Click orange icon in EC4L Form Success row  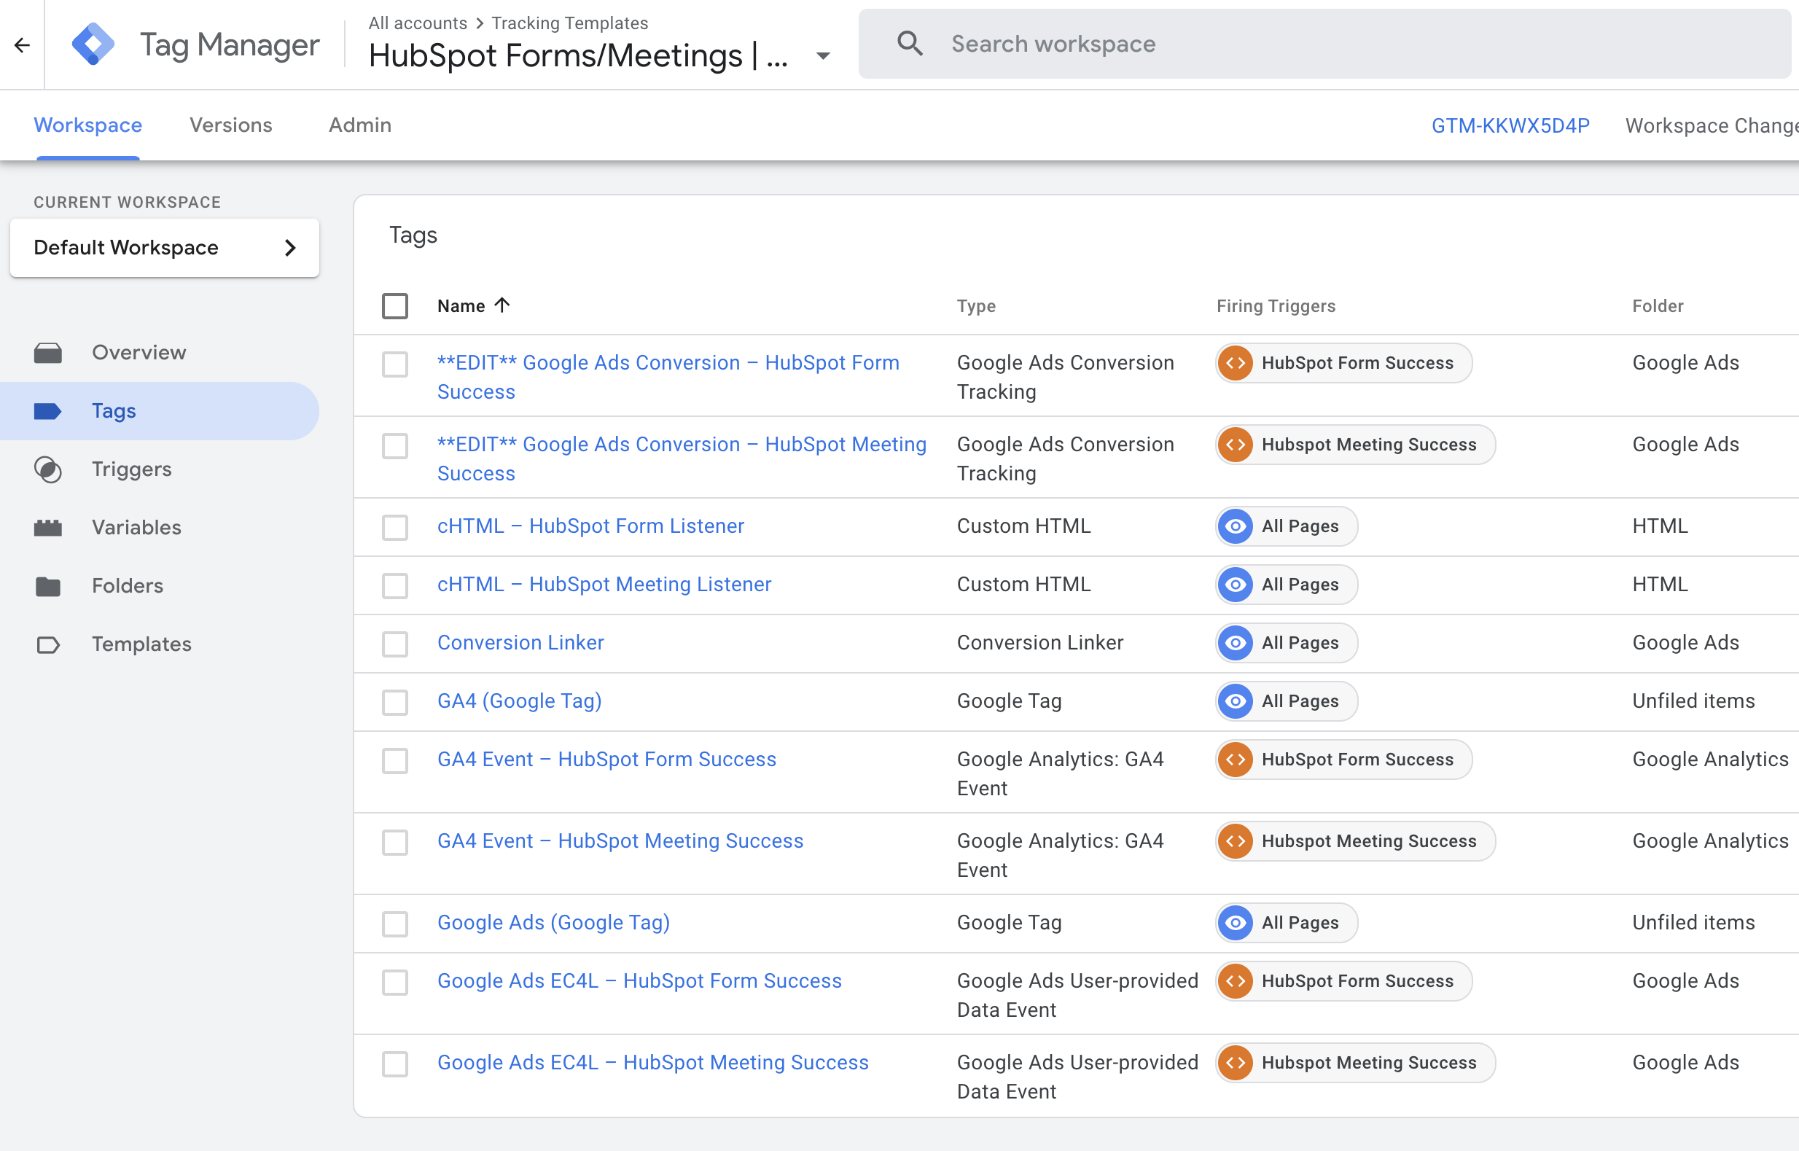pyautogui.click(x=1236, y=980)
